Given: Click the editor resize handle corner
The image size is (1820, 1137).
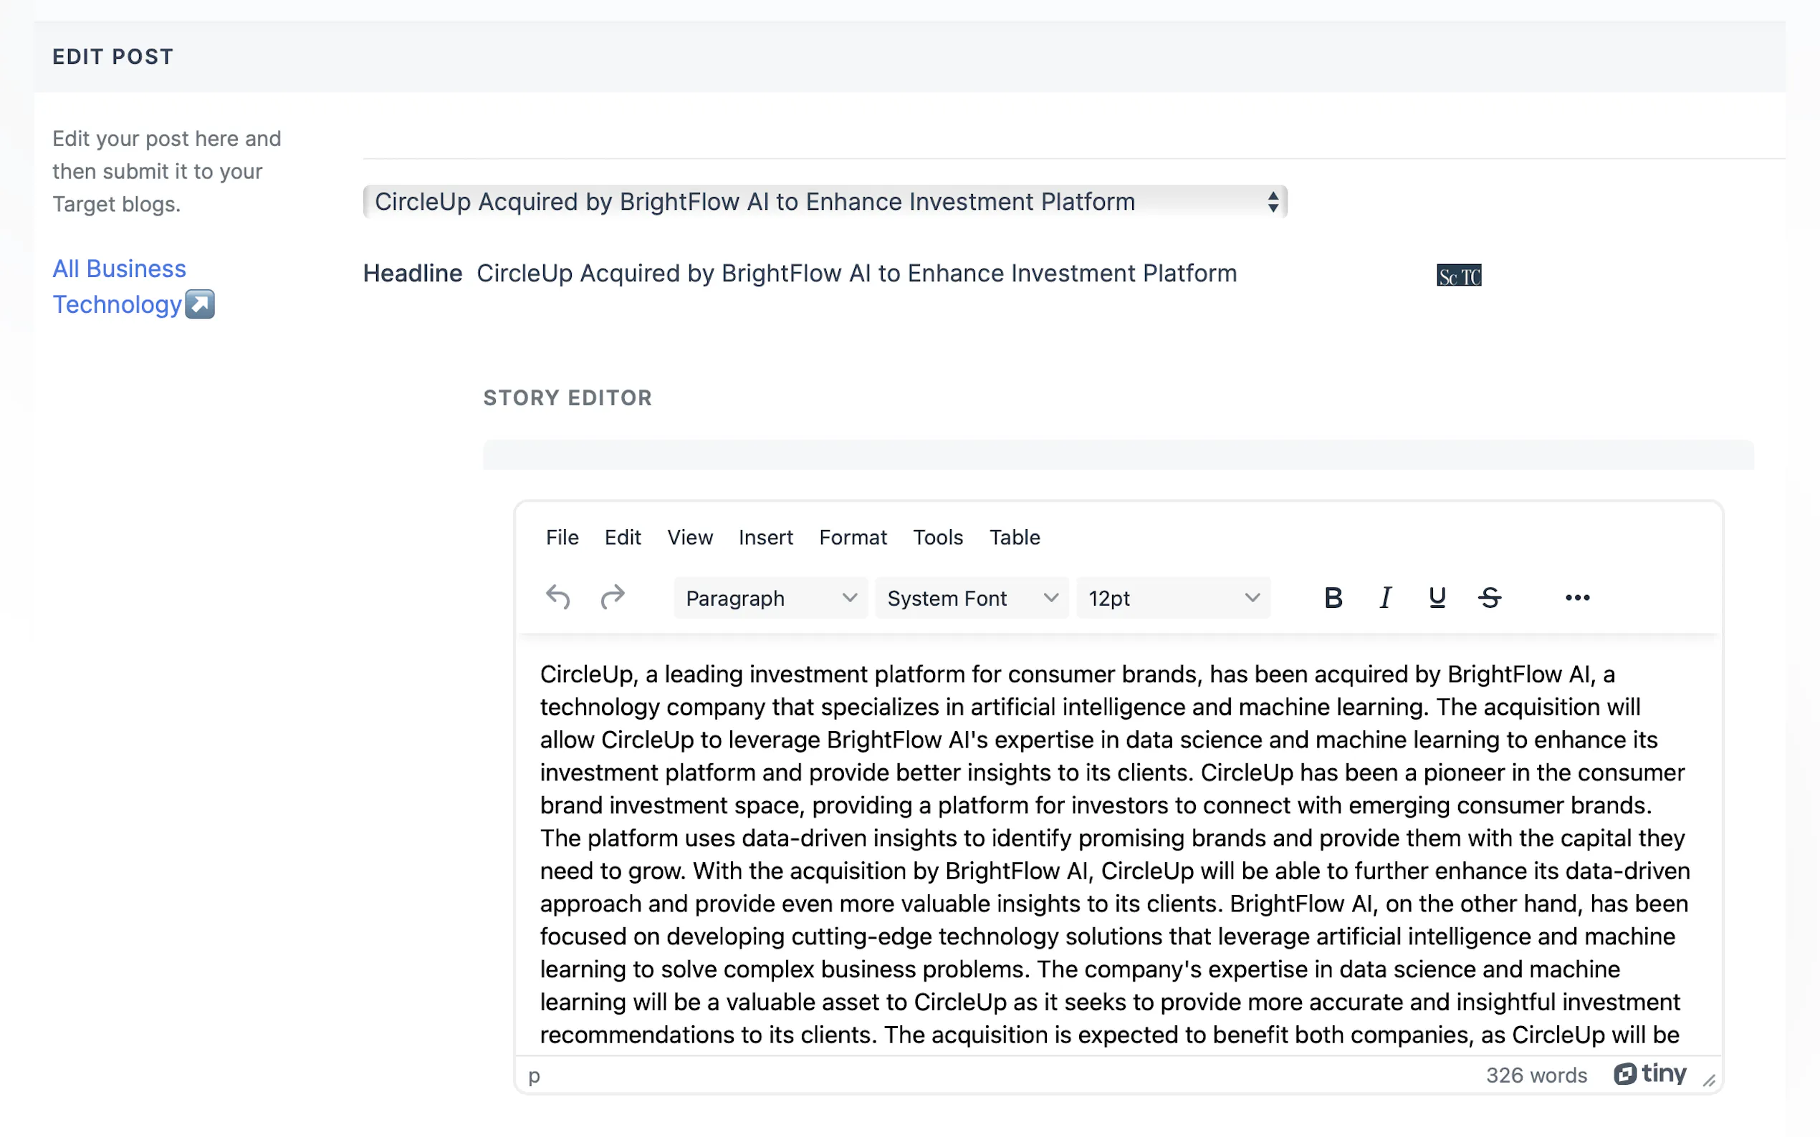Looking at the screenshot, I should tap(1709, 1080).
